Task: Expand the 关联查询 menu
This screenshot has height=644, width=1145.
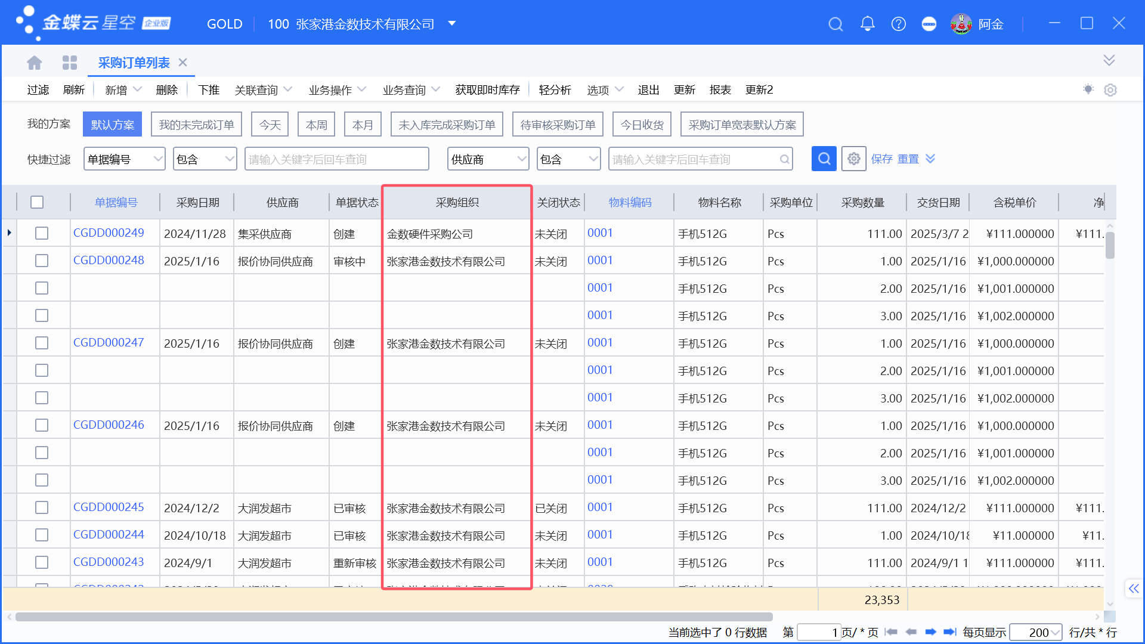Action: (x=263, y=89)
